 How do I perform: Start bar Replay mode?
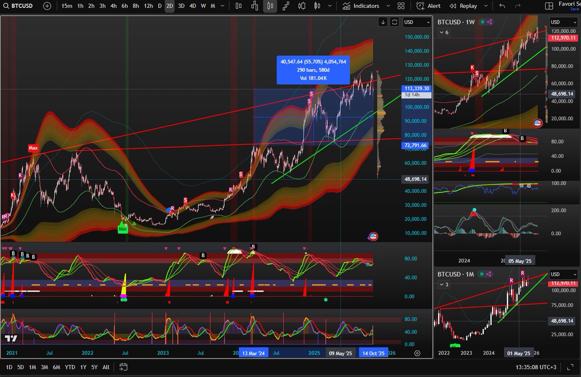pyautogui.click(x=463, y=6)
